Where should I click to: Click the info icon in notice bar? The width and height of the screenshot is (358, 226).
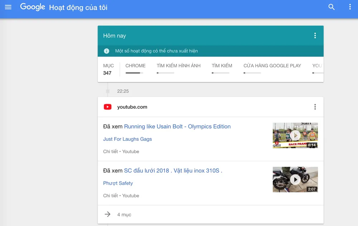coord(106,51)
